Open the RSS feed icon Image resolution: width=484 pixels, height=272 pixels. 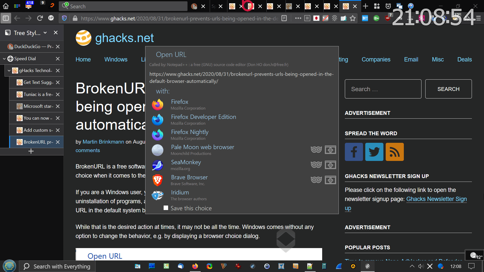(x=395, y=152)
